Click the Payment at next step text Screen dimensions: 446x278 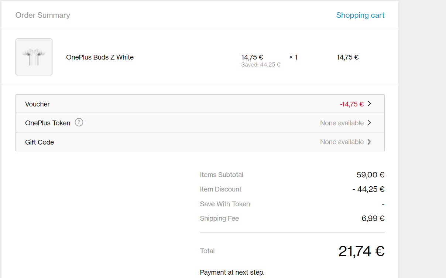point(232,272)
